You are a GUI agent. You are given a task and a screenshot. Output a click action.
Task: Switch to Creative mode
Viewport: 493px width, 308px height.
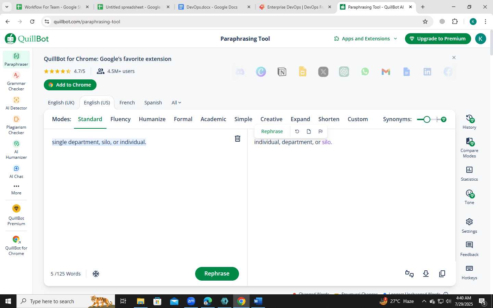(x=271, y=119)
